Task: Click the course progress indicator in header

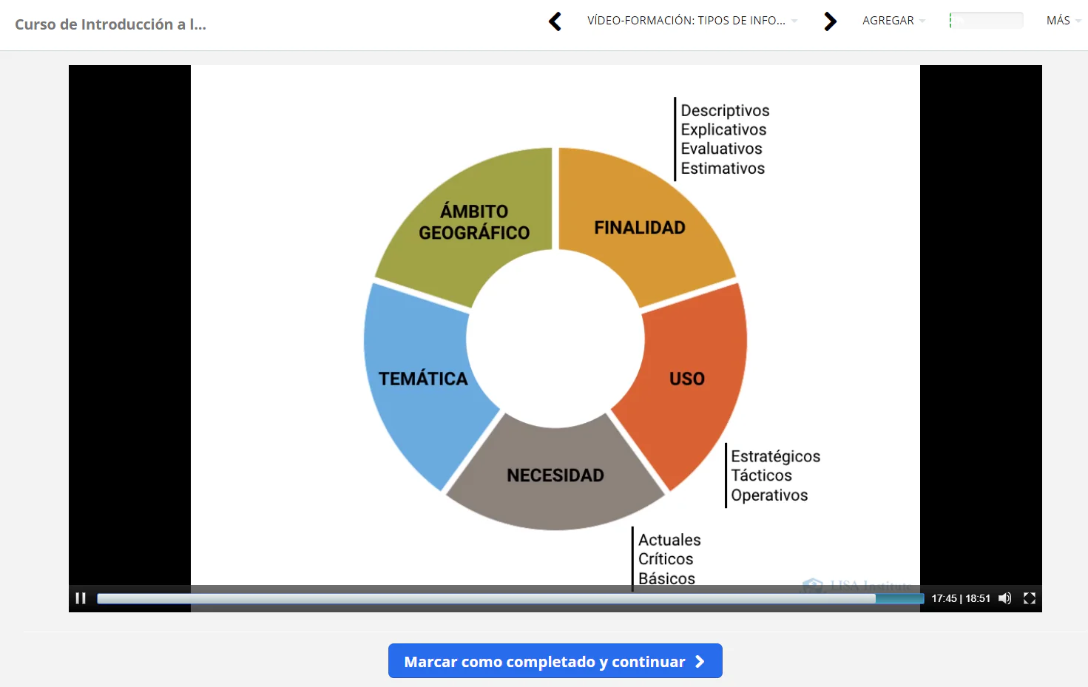Action: pyautogui.click(x=986, y=21)
